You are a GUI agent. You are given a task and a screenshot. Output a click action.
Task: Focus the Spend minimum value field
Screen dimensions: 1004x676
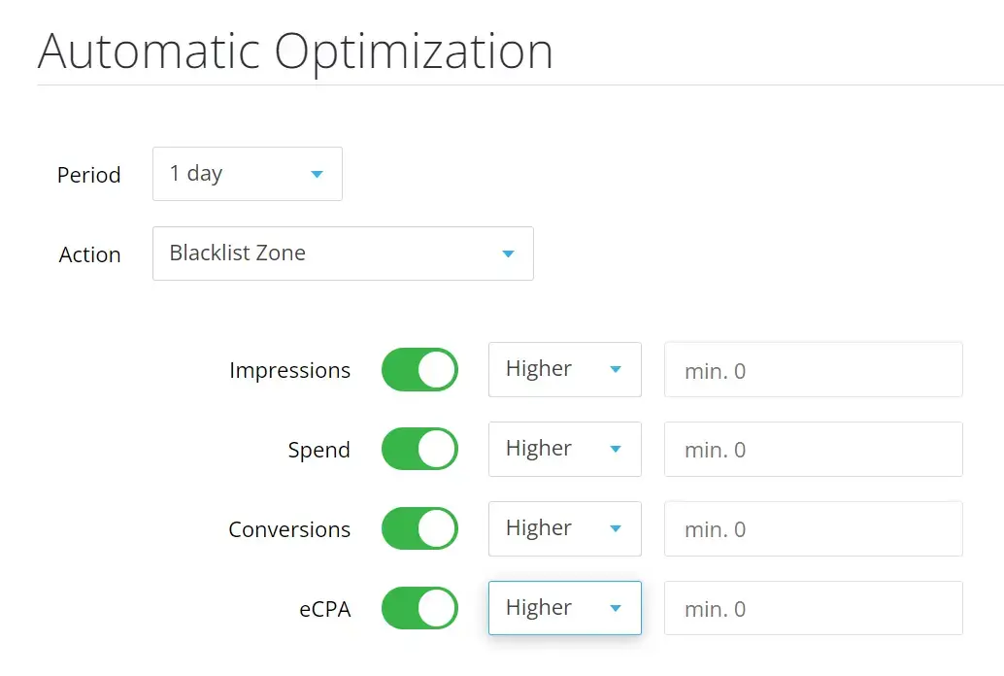[x=813, y=450]
